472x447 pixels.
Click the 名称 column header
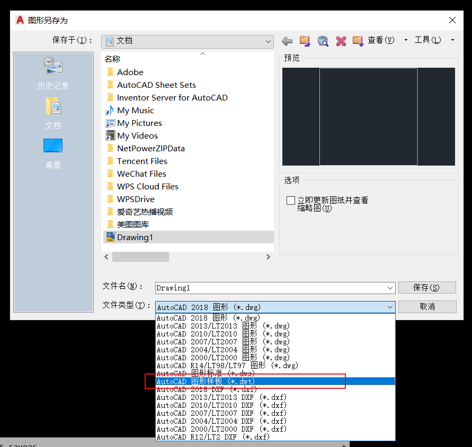click(112, 59)
